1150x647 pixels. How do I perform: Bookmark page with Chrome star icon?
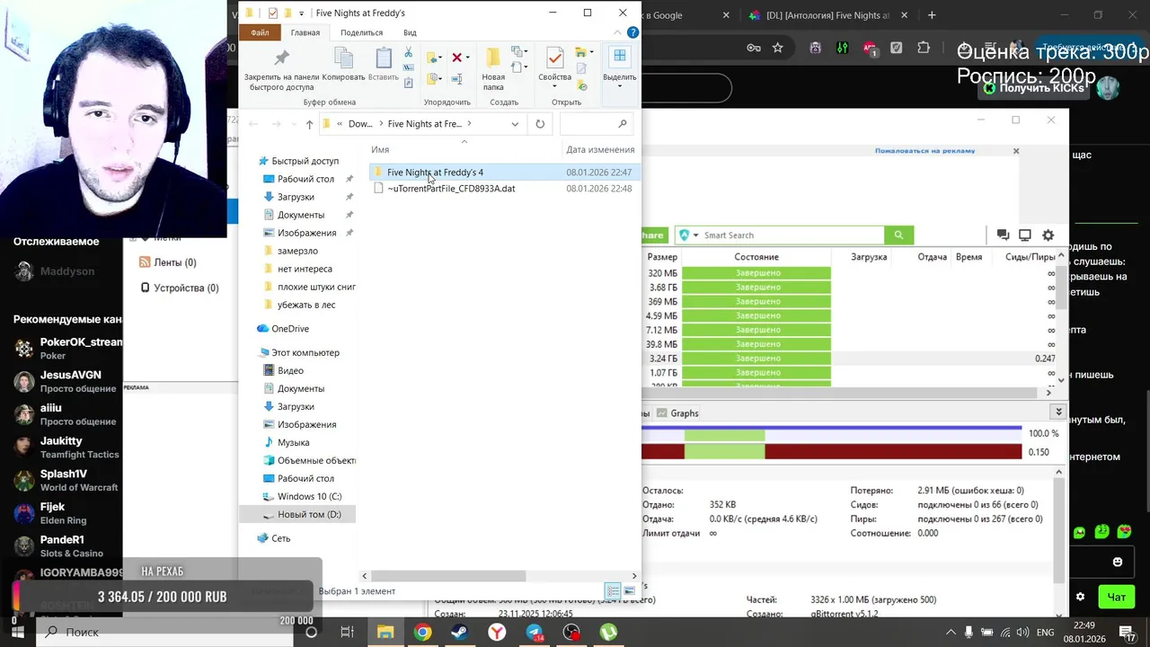778,49
